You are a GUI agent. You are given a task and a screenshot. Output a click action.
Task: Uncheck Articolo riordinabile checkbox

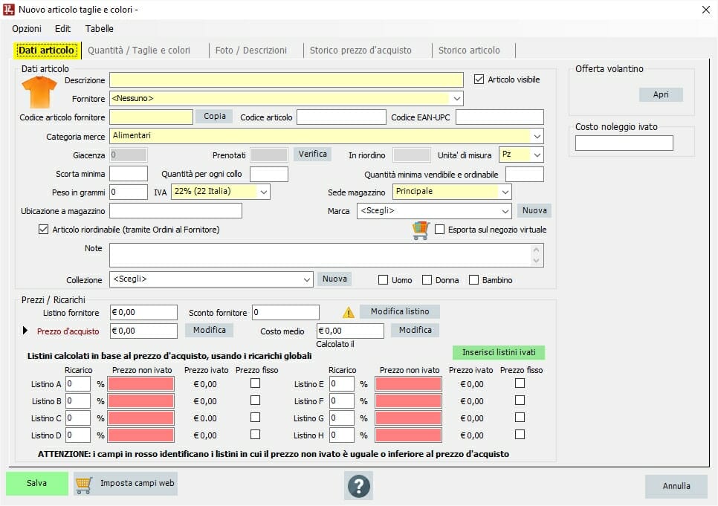tap(44, 229)
